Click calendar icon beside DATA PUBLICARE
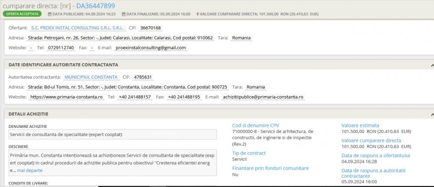The width and height of the screenshot is (434, 187). click(x=50, y=14)
